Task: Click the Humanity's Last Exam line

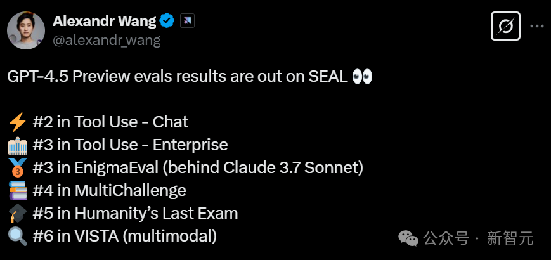Action: point(135,214)
